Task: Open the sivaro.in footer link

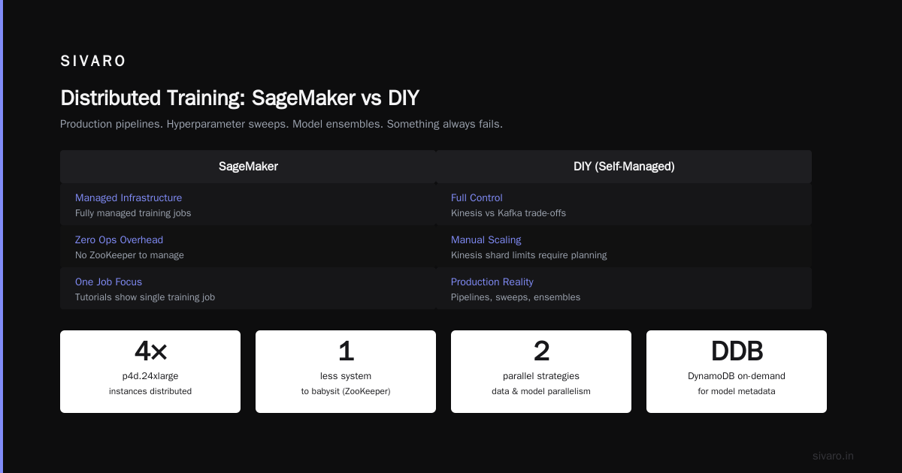Action: point(833,456)
